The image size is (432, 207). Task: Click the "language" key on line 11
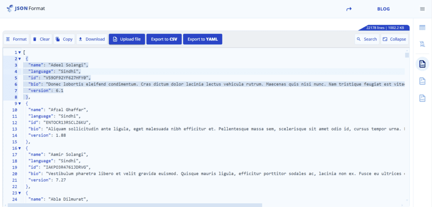pos(40,116)
